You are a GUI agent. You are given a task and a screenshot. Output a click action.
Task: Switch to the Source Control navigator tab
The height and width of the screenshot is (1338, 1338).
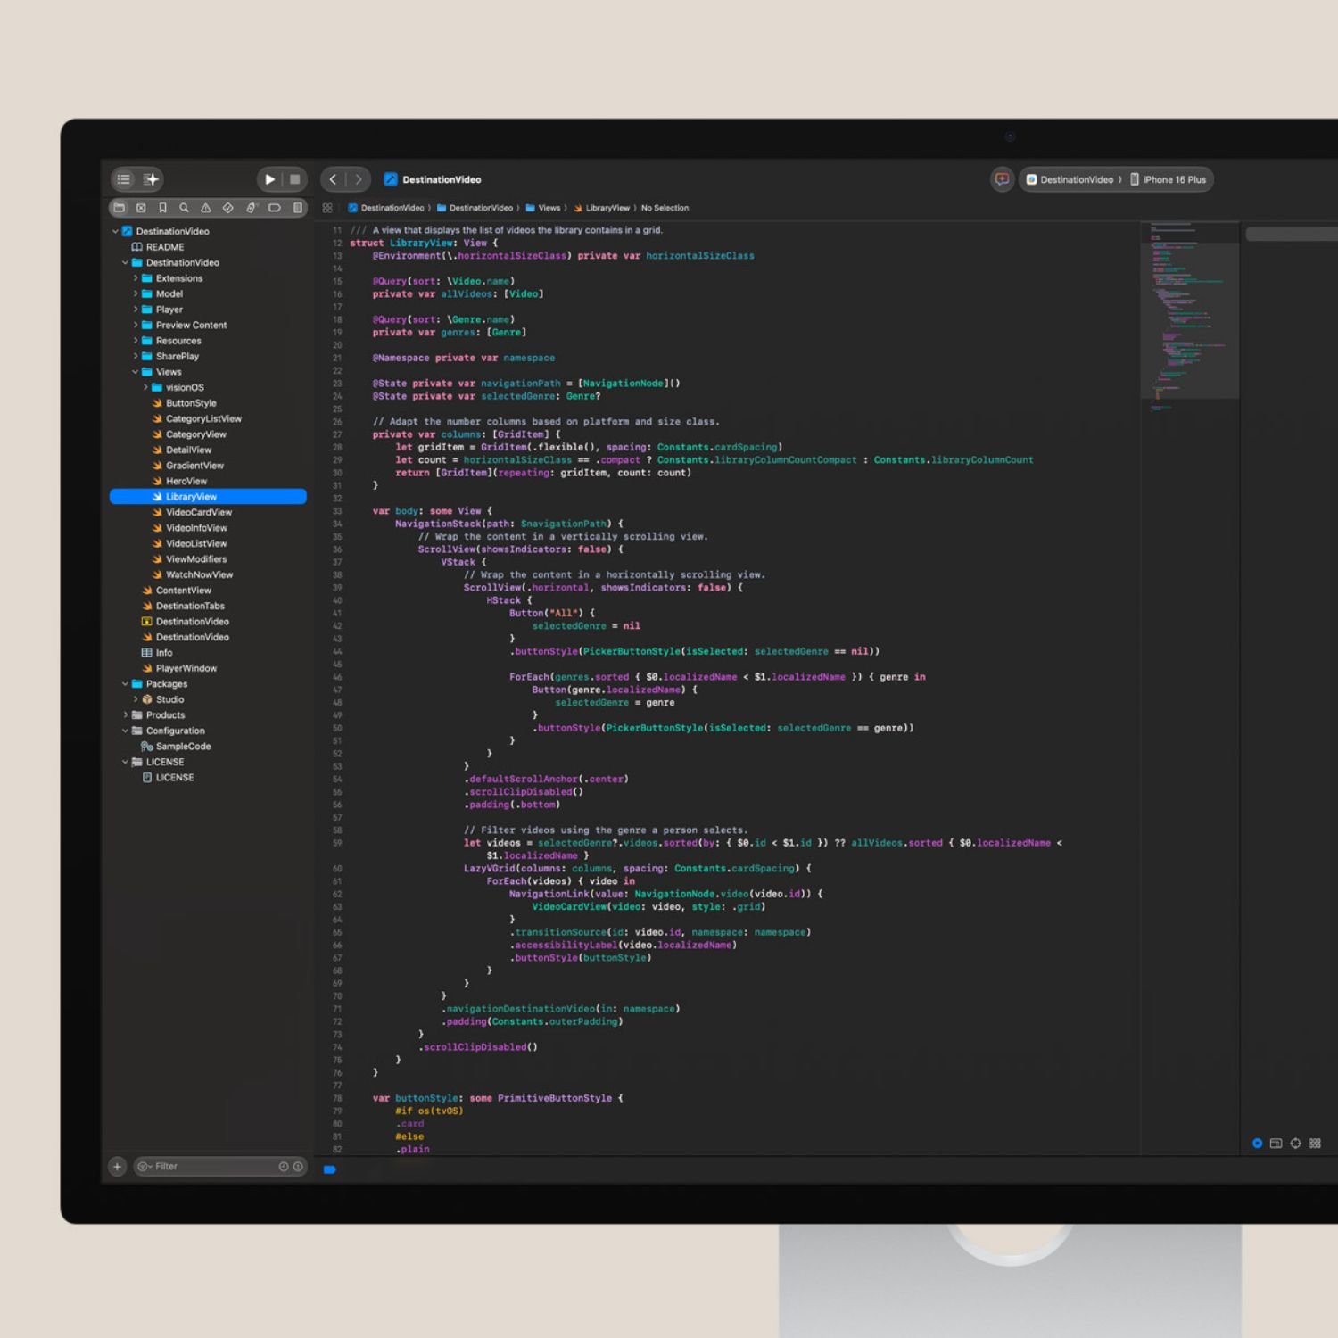pyautogui.click(x=141, y=208)
